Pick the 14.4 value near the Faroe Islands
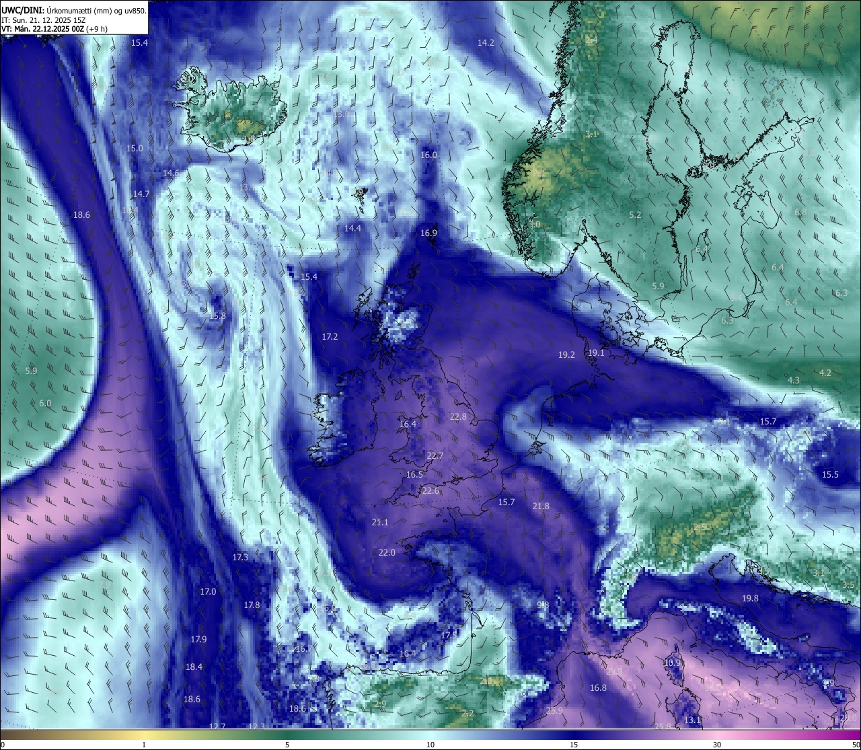 tap(352, 228)
